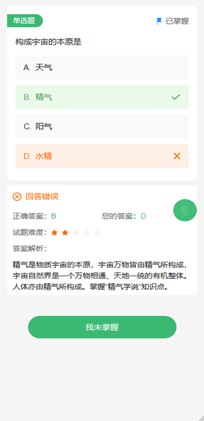Expand the green floating chevron panel
204x421 pixels.
tap(185, 210)
